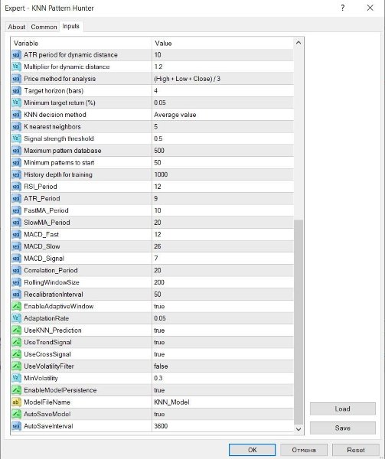Switch to the About tab
The width and height of the screenshot is (385, 459).
[17, 27]
